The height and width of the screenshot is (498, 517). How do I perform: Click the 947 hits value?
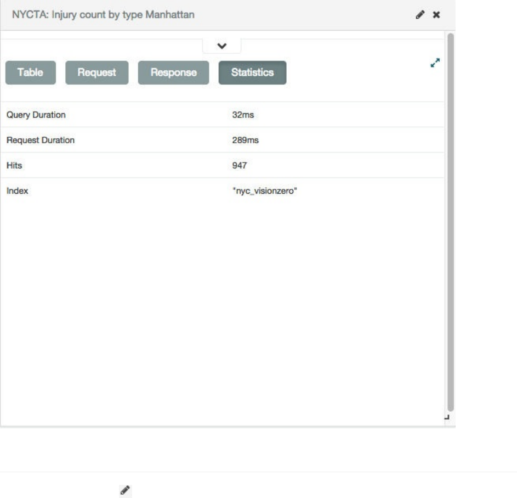(x=240, y=165)
